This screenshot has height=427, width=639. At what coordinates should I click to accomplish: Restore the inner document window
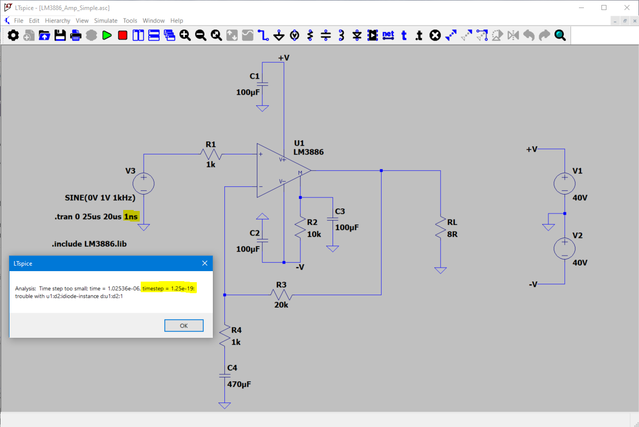tap(625, 21)
